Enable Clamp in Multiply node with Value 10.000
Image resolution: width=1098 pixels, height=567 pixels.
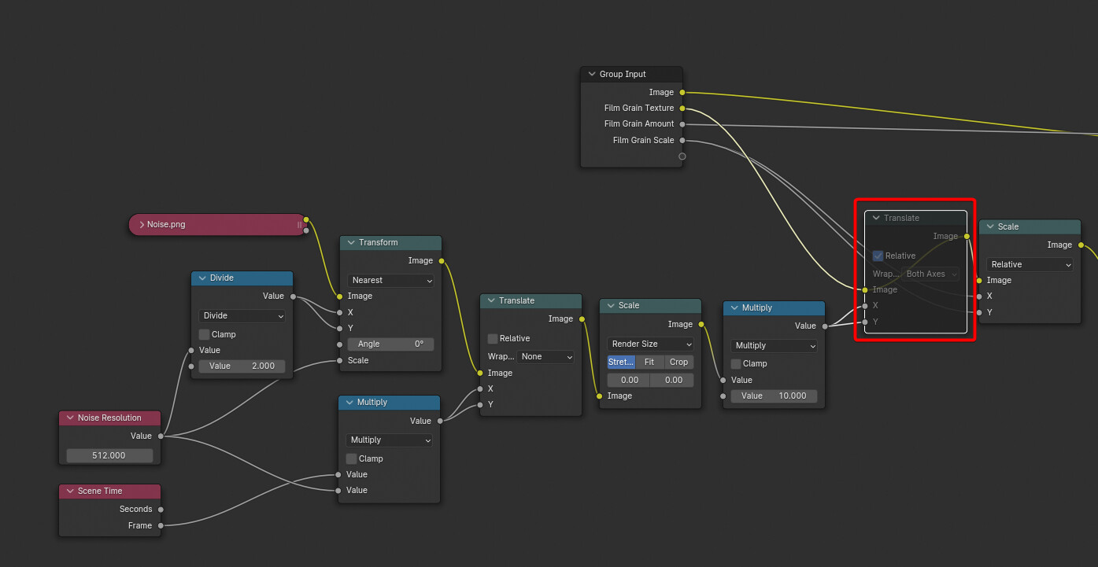pos(736,363)
